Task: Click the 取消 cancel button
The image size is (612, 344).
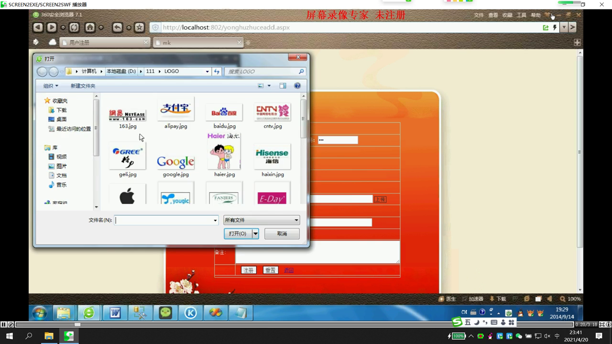Action: point(282,234)
